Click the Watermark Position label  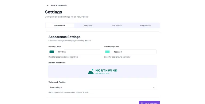pyautogui.click(x=57, y=82)
